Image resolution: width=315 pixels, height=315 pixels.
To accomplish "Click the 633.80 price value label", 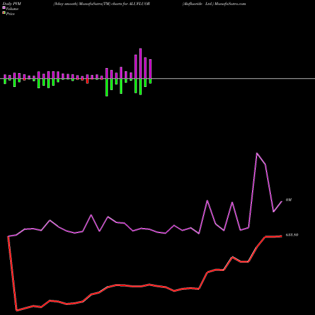I will click(x=292, y=235).
